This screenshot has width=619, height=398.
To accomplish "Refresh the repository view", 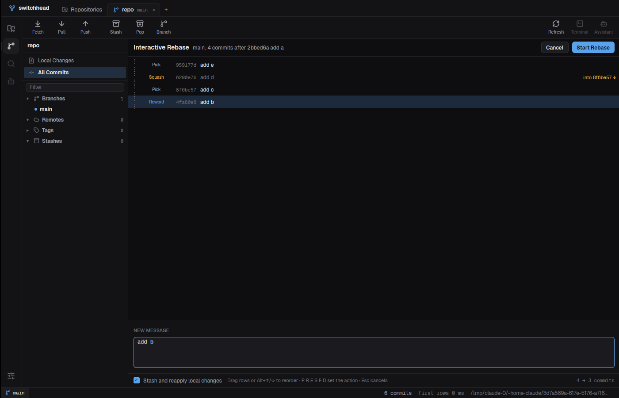I will 556,27.
